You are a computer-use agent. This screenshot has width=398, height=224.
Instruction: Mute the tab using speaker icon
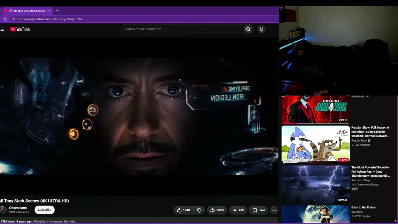11,11
